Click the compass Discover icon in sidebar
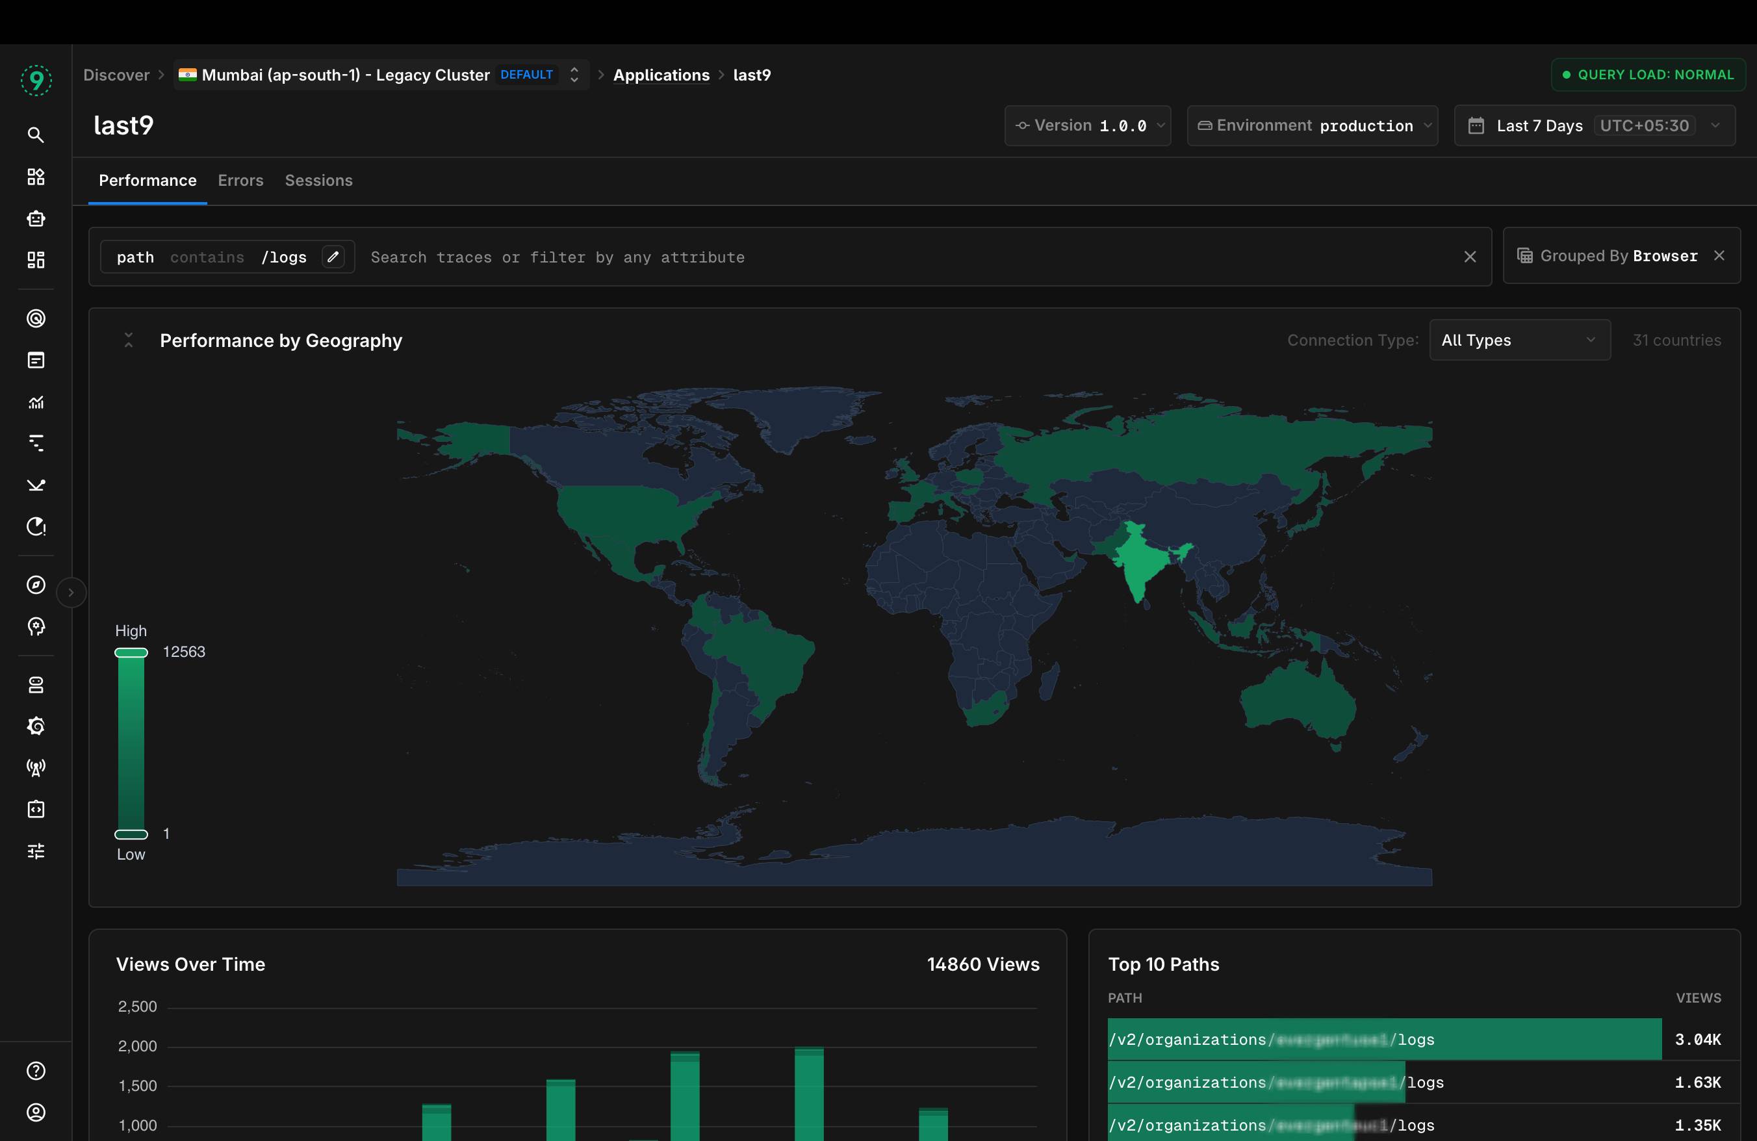1757x1141 pixels. point(36,585)
